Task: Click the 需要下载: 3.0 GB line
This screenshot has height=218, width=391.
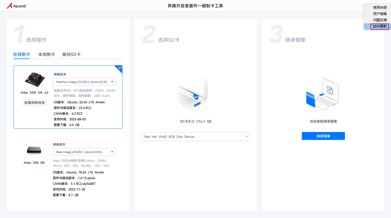Action: pyautogui.click(x=66, y=125)
